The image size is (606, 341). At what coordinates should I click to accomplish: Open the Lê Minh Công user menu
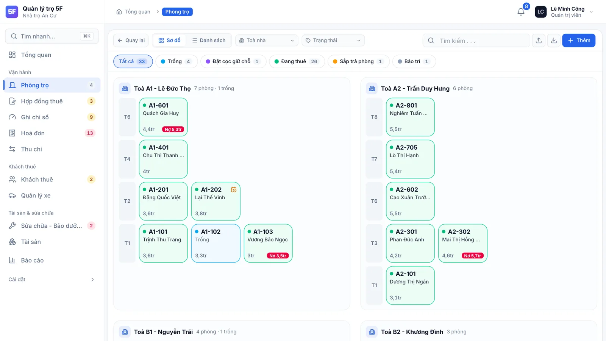tap(564, 12)
